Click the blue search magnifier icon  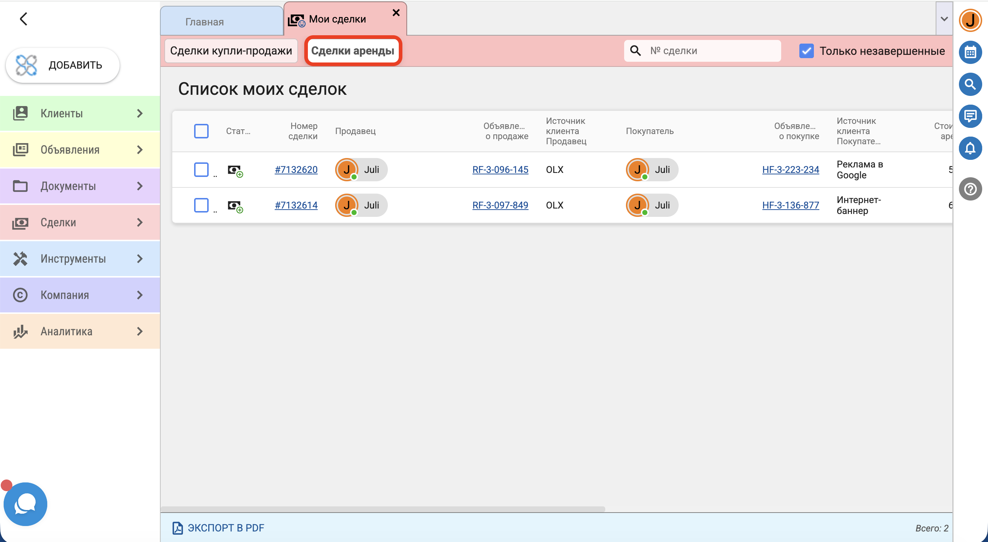970,84
